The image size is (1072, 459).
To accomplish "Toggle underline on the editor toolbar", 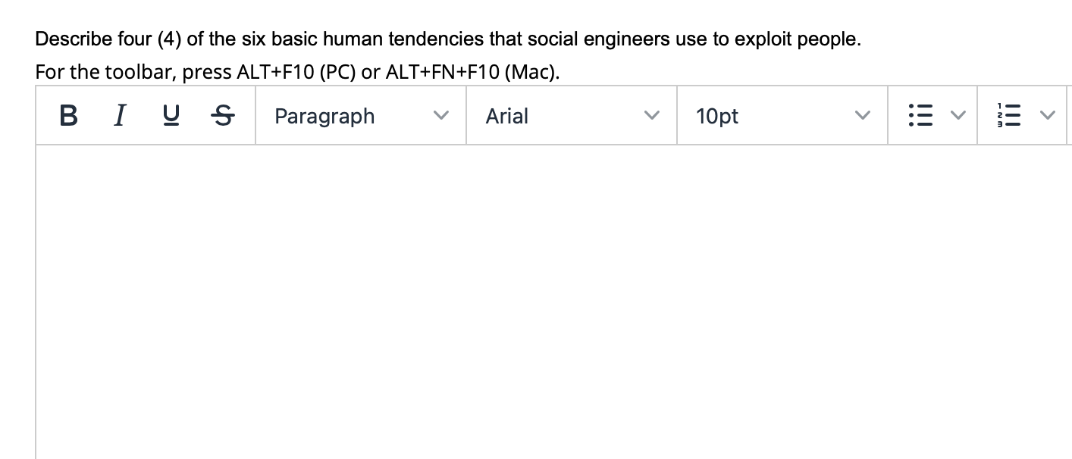I will (x=171, y=115).
